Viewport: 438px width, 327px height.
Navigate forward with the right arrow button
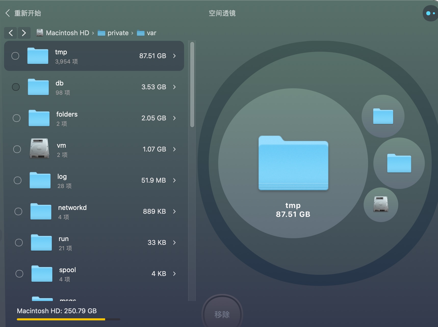pos(24,33)
